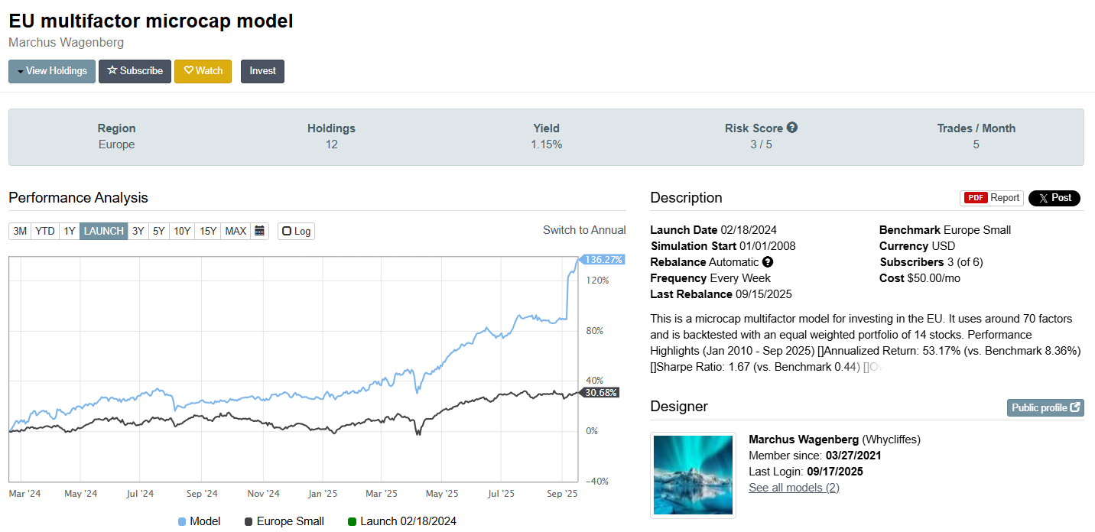The height and width of the screenshot is (532, 1095).
Task: Expand the View Holdings dropdown
Action: [52, 71]
